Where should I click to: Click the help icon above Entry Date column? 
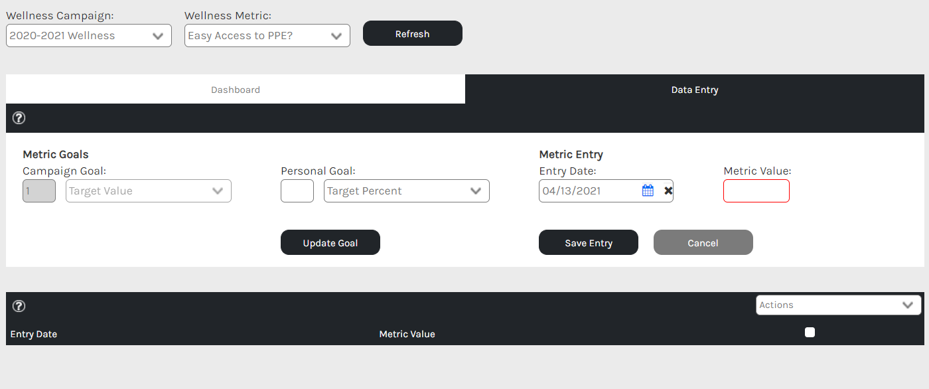(x=19, y=306)
